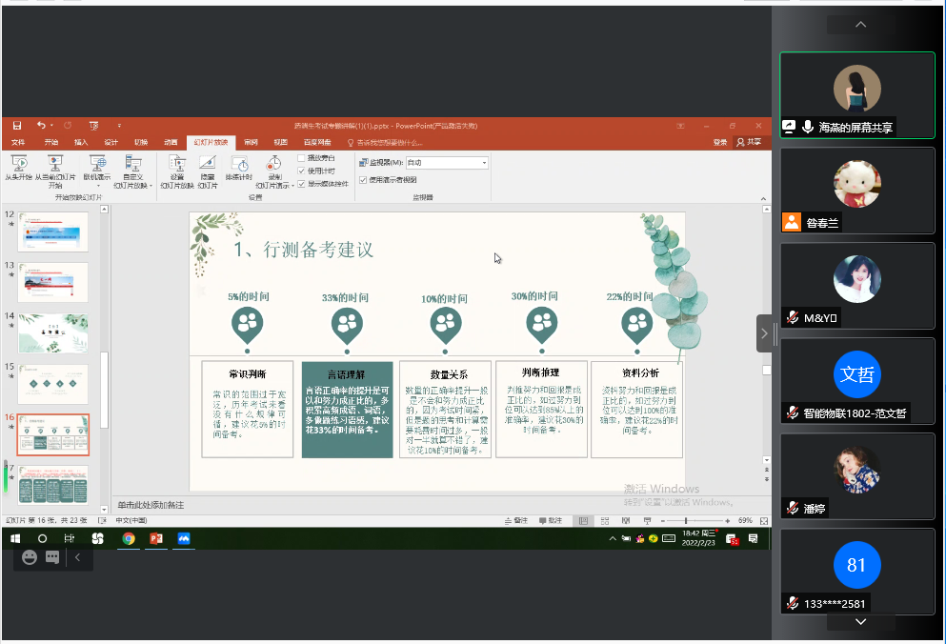Open PowerPoint from the Windows taskbar
The width and height of the screenshot is (946, 644).
coord(156,538)
